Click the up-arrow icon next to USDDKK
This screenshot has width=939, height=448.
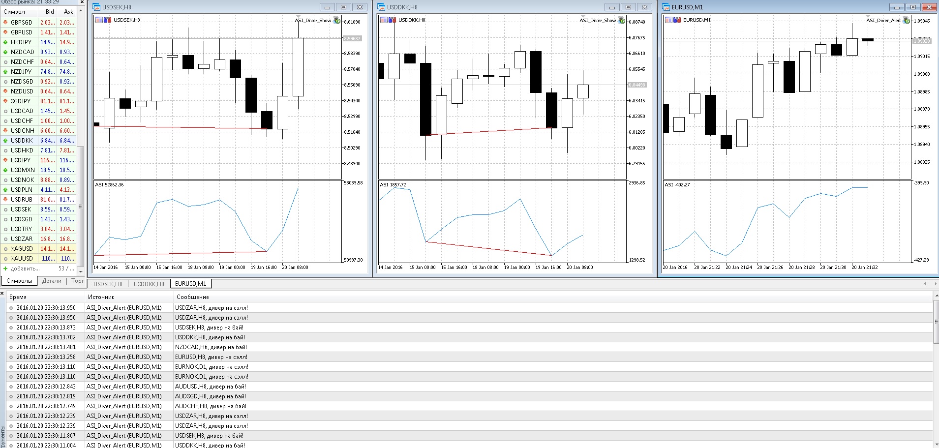pyautogui.click(x=5, y=141)
